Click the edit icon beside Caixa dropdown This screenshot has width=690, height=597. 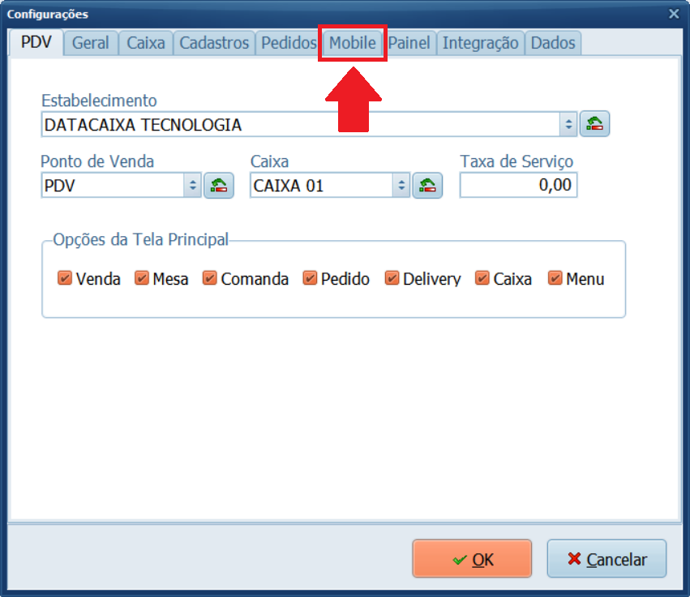(428, 185)
